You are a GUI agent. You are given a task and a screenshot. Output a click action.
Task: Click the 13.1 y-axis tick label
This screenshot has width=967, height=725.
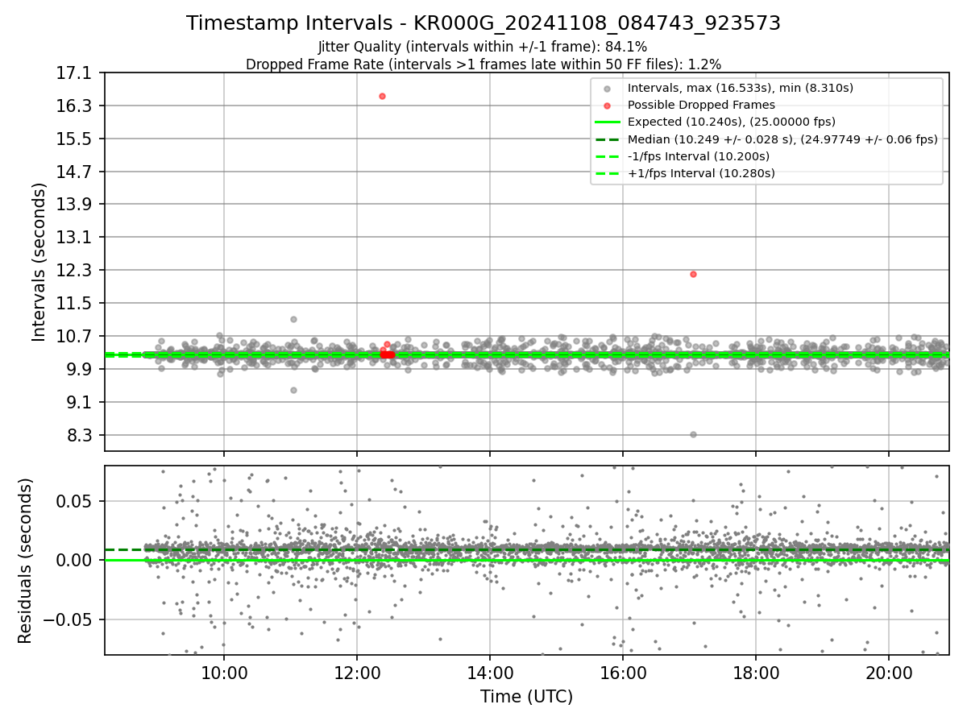pyautogui.click(x=76, y=238)
